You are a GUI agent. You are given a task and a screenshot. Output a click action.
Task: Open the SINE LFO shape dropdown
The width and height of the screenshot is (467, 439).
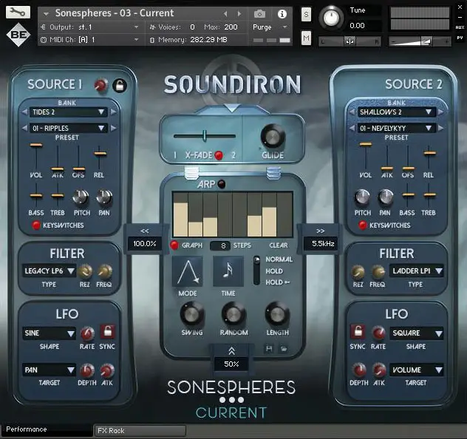pyautogui.click(x=50, y=333)
